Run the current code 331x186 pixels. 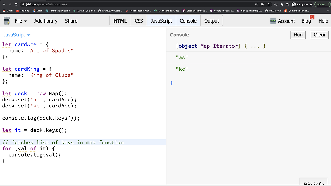tap(298, 35)
